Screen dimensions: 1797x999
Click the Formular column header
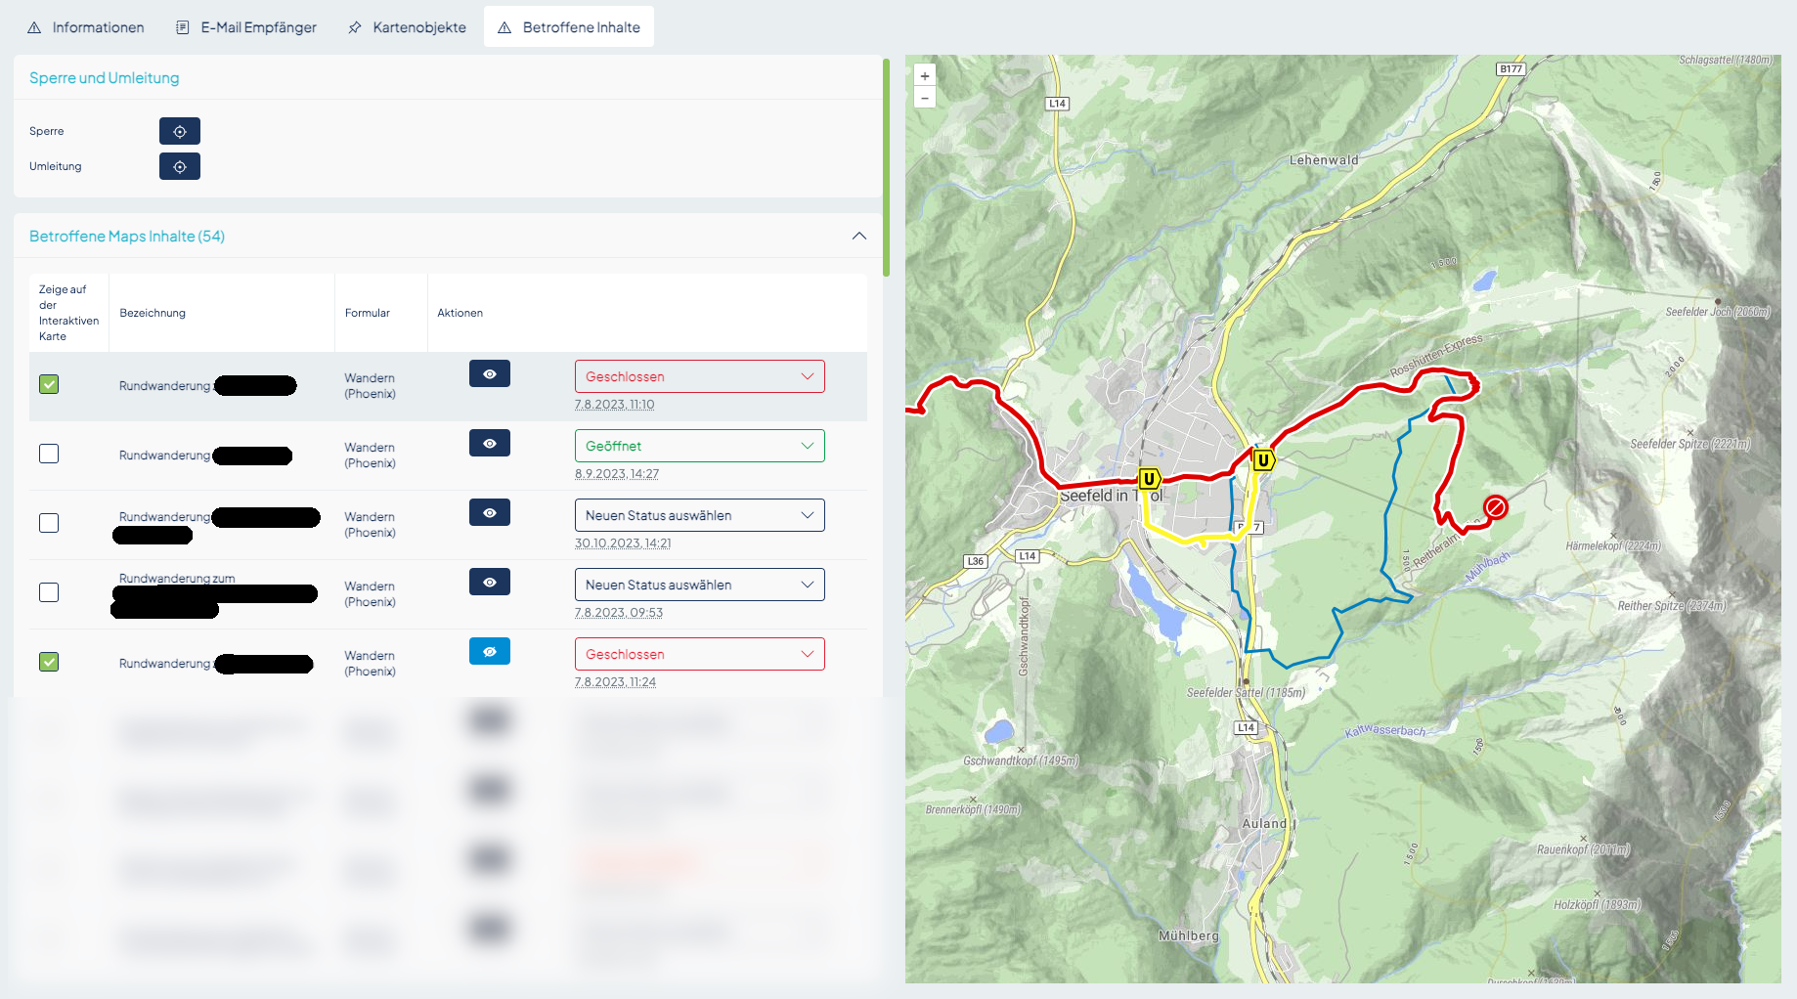click(368, 313)
